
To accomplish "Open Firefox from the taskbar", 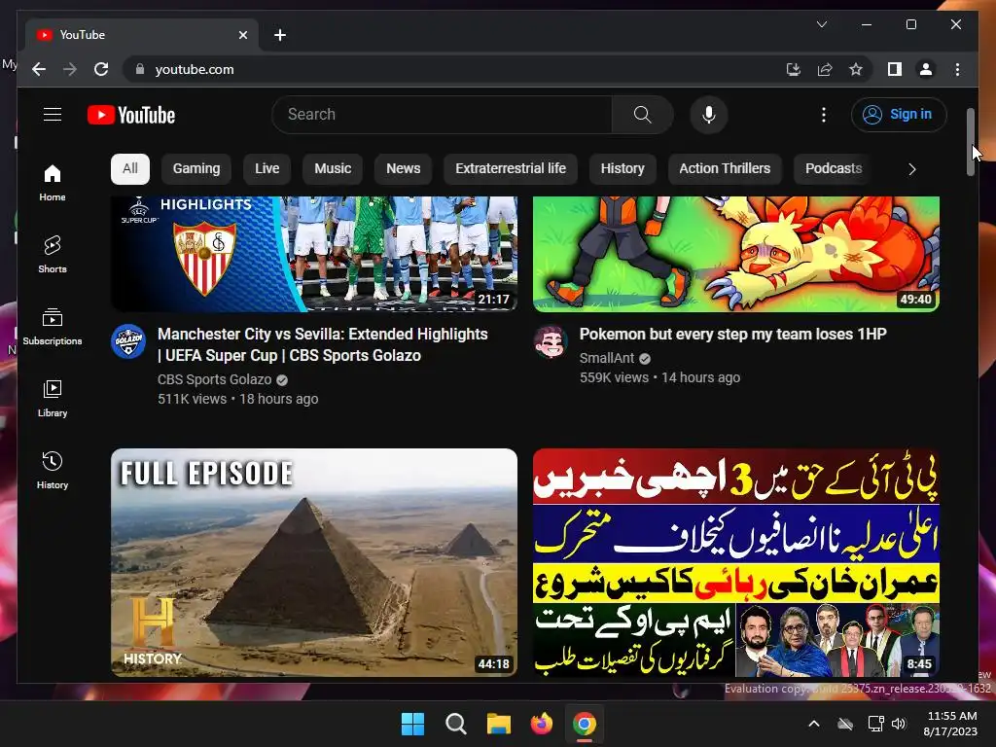I will click(541, 724).
